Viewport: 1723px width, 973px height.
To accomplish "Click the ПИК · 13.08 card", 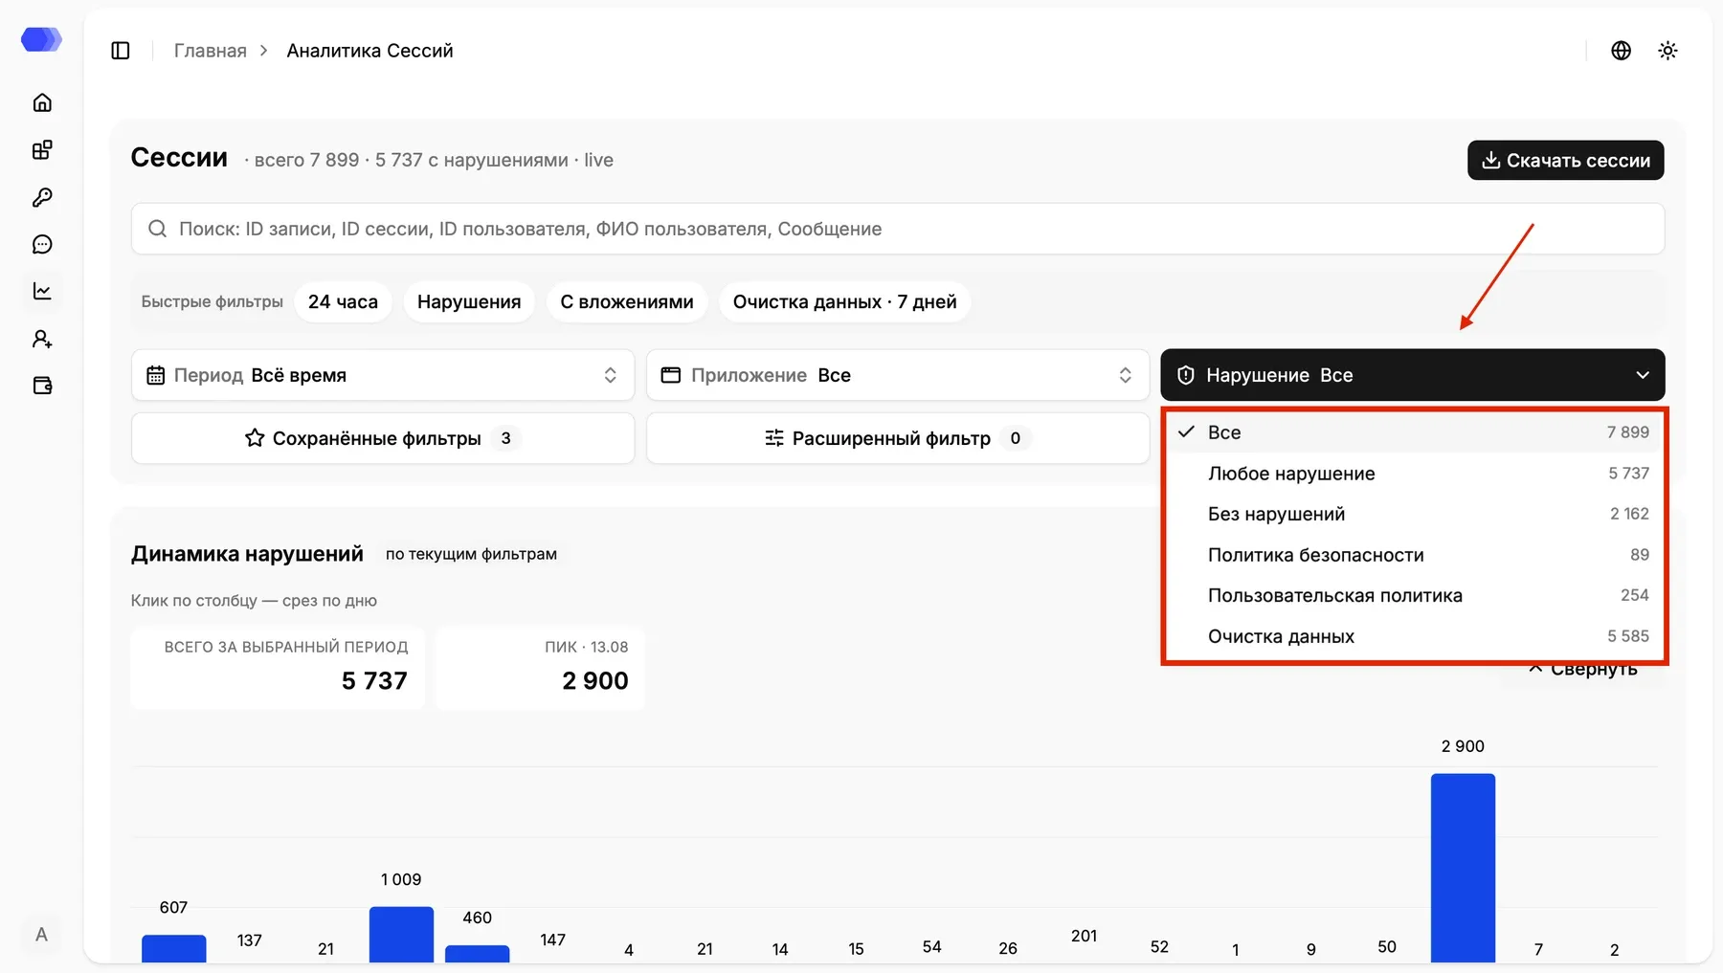I will click(540, 668).
